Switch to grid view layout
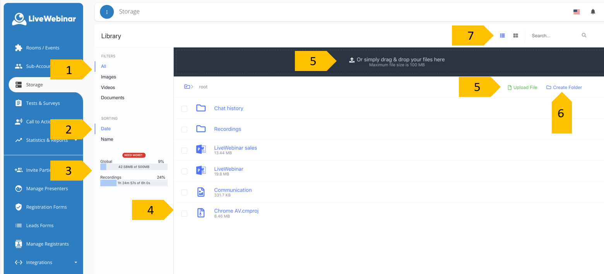604x274 pixels. 515,36
